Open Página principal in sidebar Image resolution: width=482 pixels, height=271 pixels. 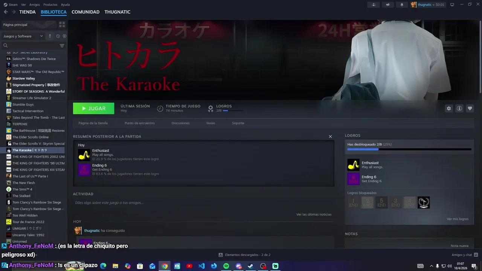29,24
